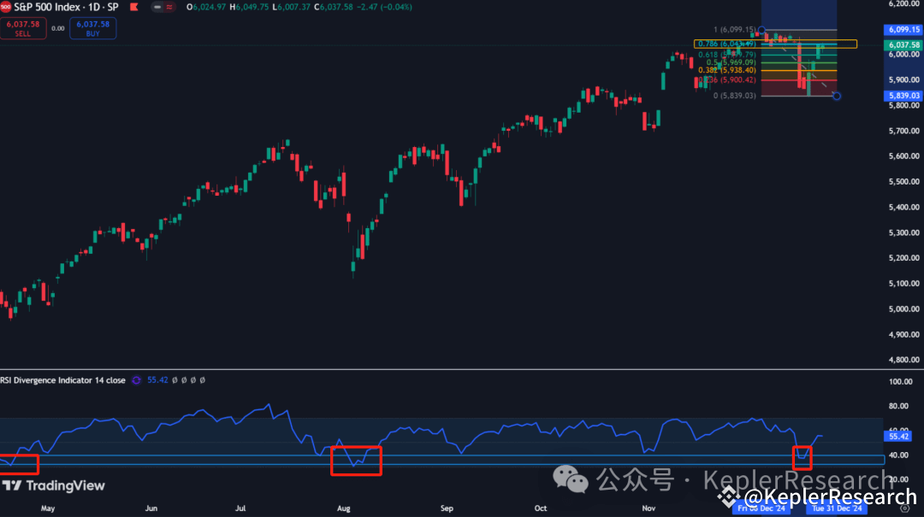Click the TradingView logo link
This screenshot has height=517, width=924.
[54, 485]
